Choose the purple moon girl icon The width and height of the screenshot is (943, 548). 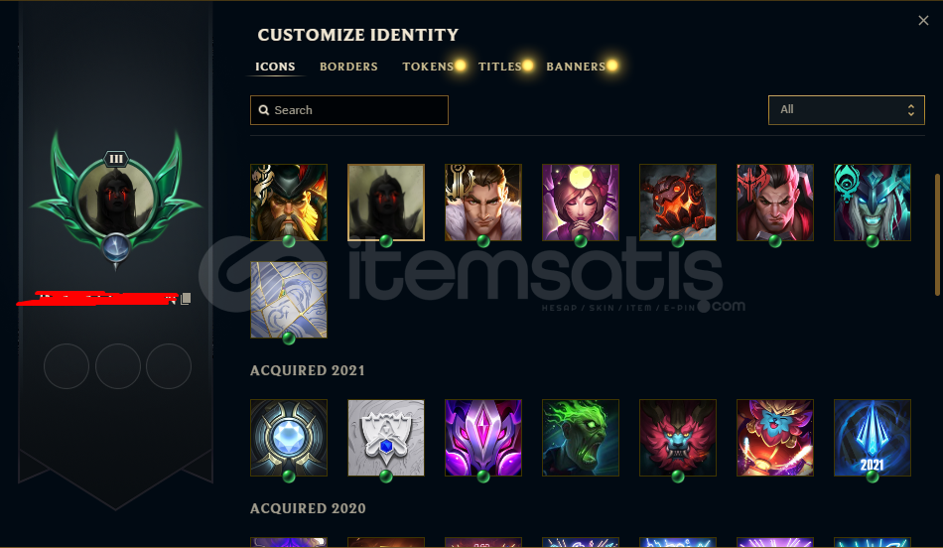pyautogui.click(x=581, y=203)
